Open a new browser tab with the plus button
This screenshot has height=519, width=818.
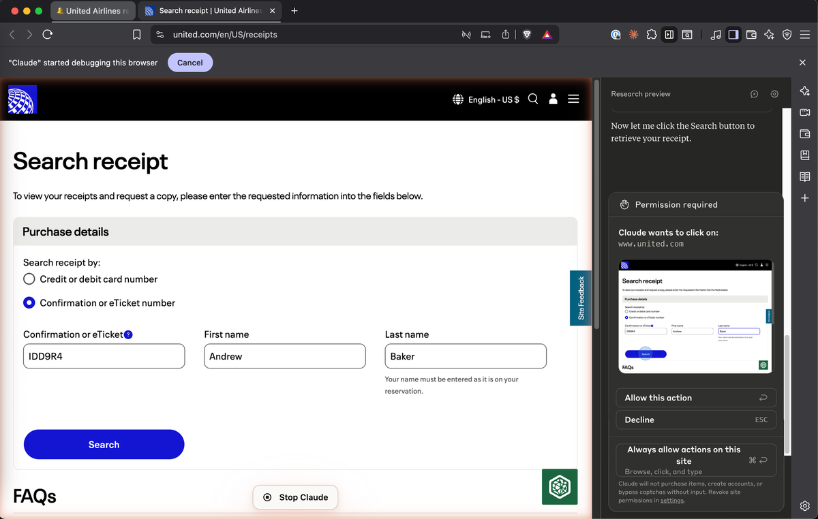click(x=294, y=11)
